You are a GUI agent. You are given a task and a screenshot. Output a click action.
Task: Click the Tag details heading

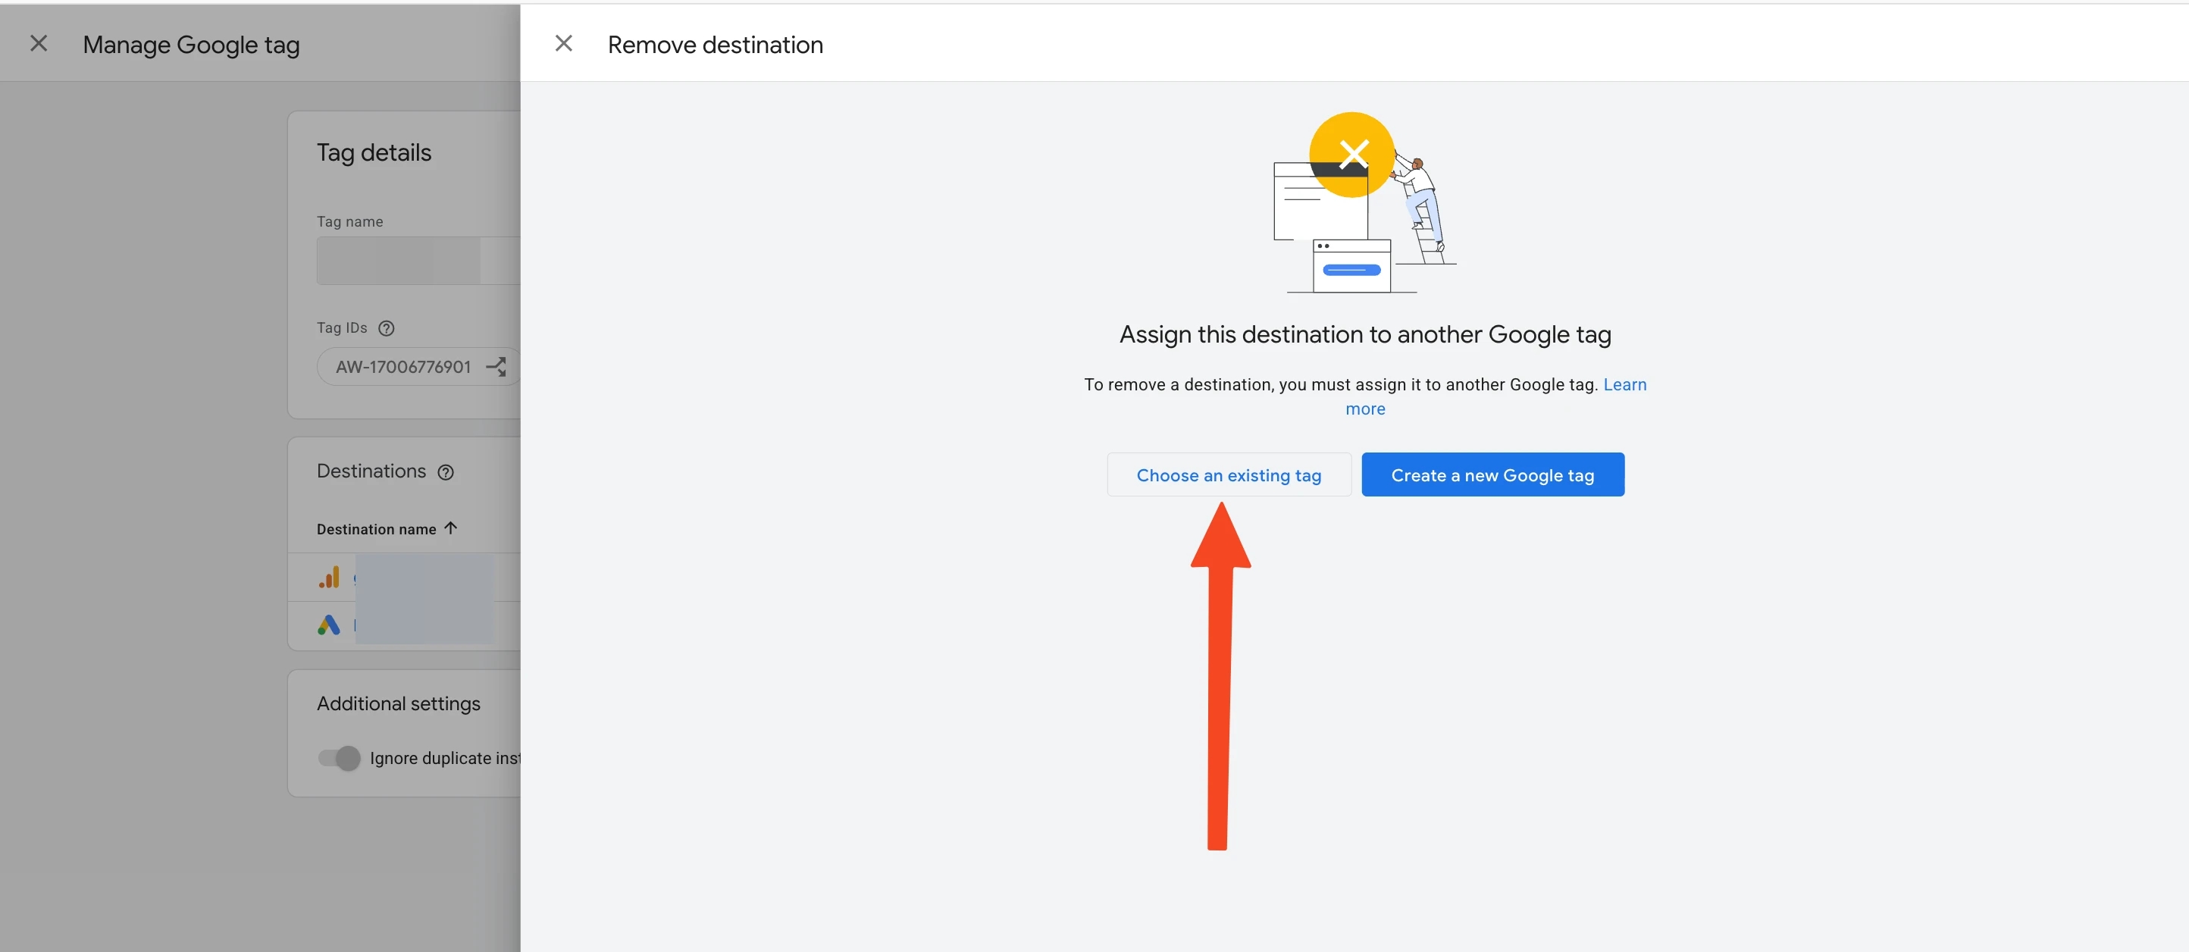click(x=374, y=152)
